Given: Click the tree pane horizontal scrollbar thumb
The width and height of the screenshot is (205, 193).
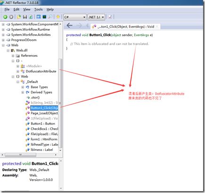Looking at the screenshot, I should pos(21,155).
